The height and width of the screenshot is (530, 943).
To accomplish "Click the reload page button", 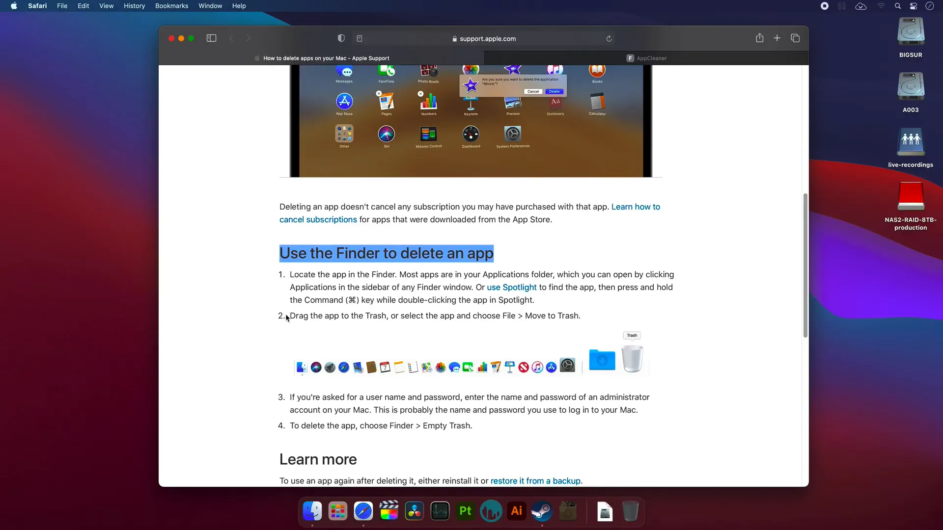I will (x=609, y=38).
